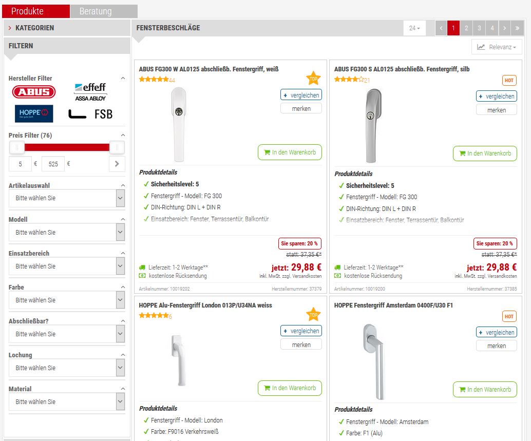This screenshot has height=441, width=531.
Task: Go to the previous results page arrow
Action: click(x=441, y=28)
